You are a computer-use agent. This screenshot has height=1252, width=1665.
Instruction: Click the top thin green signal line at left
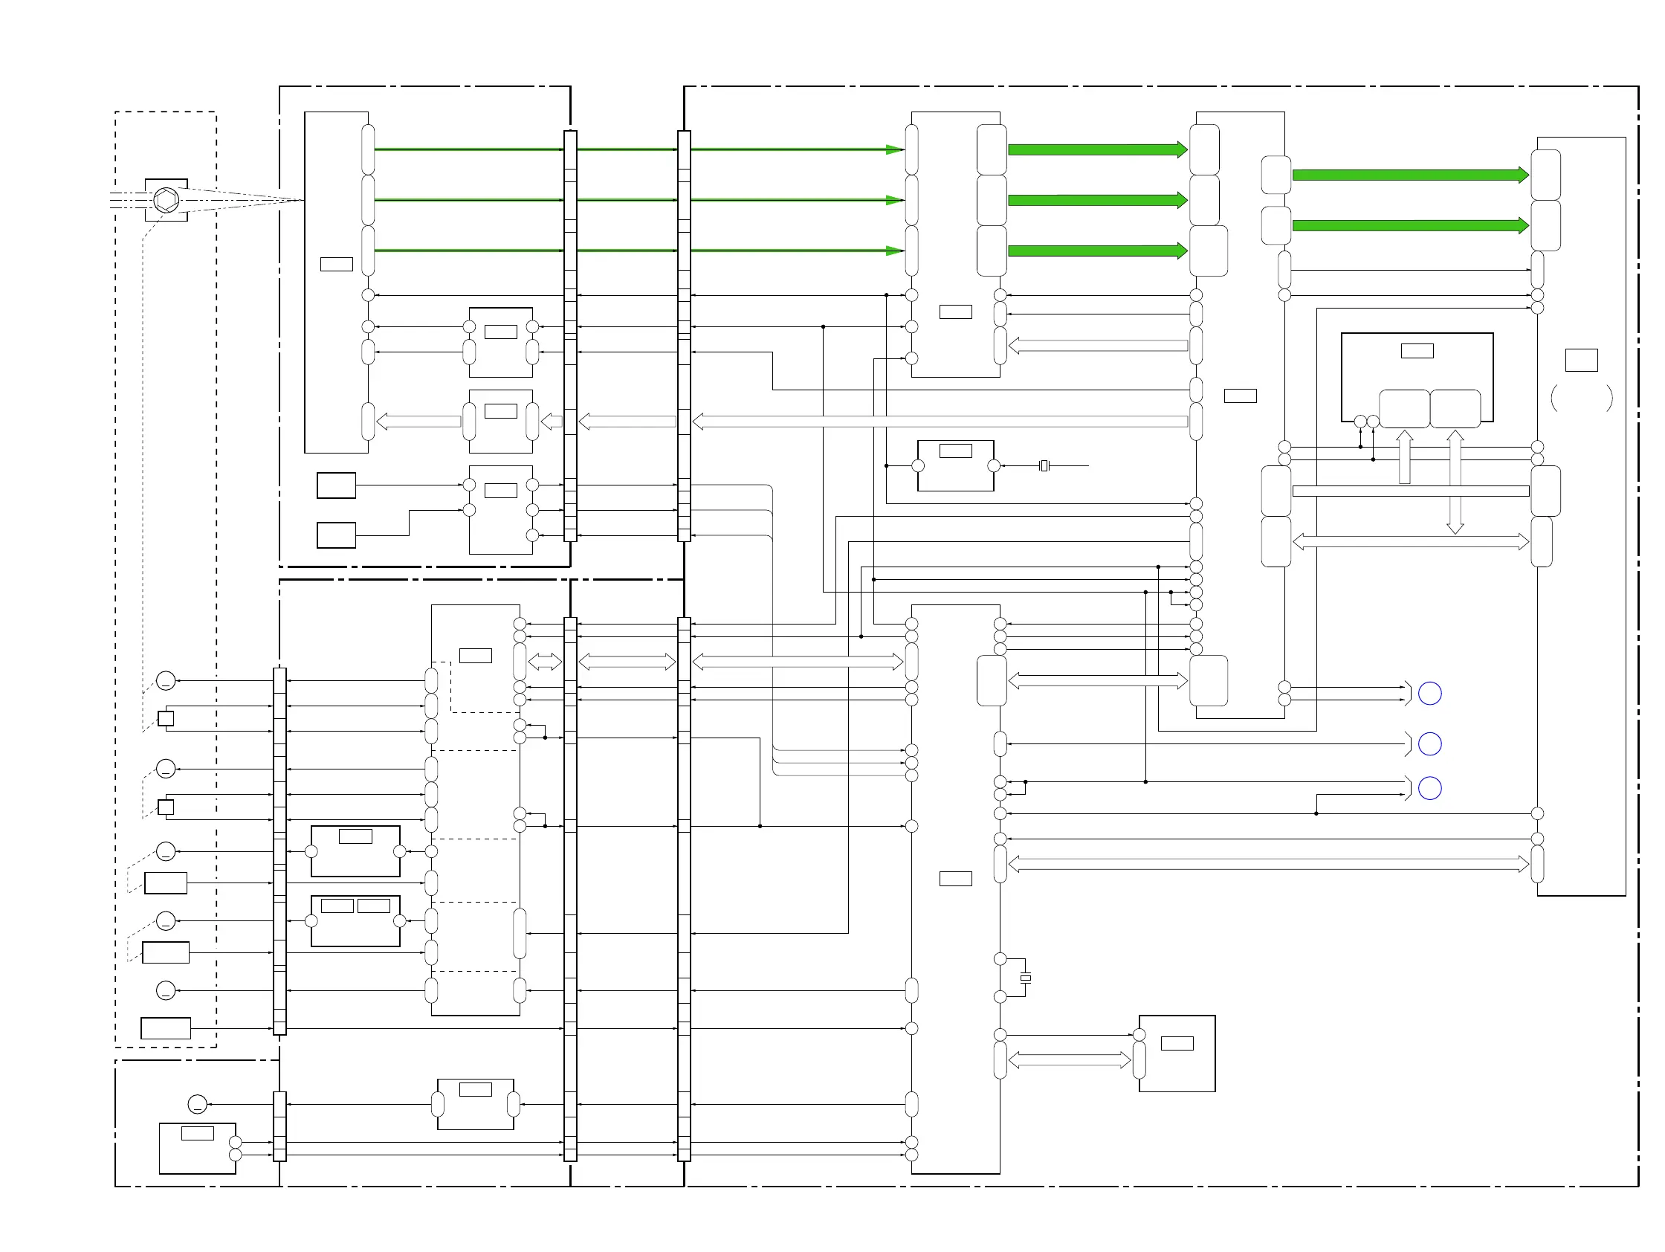tap(468, 149)
